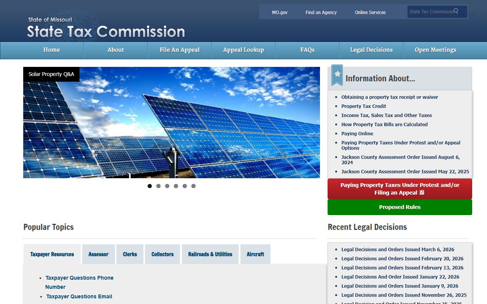Open Income Tax, Sales Tax and Other Taxes

[387, 116]
